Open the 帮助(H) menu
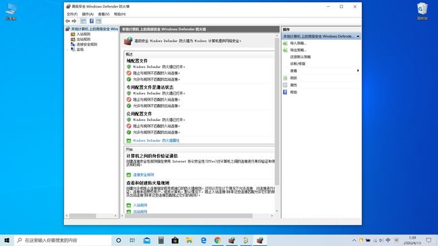This screenshot has height=246, width=438. click(120, 14)
